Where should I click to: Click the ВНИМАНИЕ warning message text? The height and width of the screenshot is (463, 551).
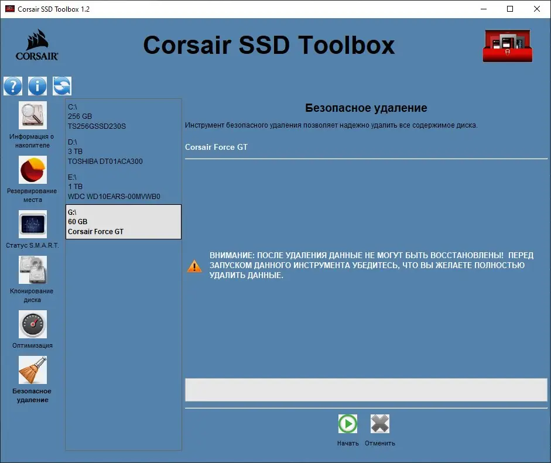pos(371,265)
